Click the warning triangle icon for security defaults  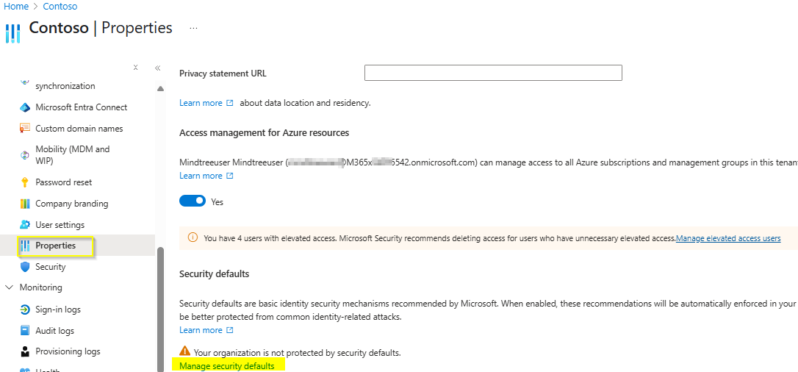coord(184,351)
